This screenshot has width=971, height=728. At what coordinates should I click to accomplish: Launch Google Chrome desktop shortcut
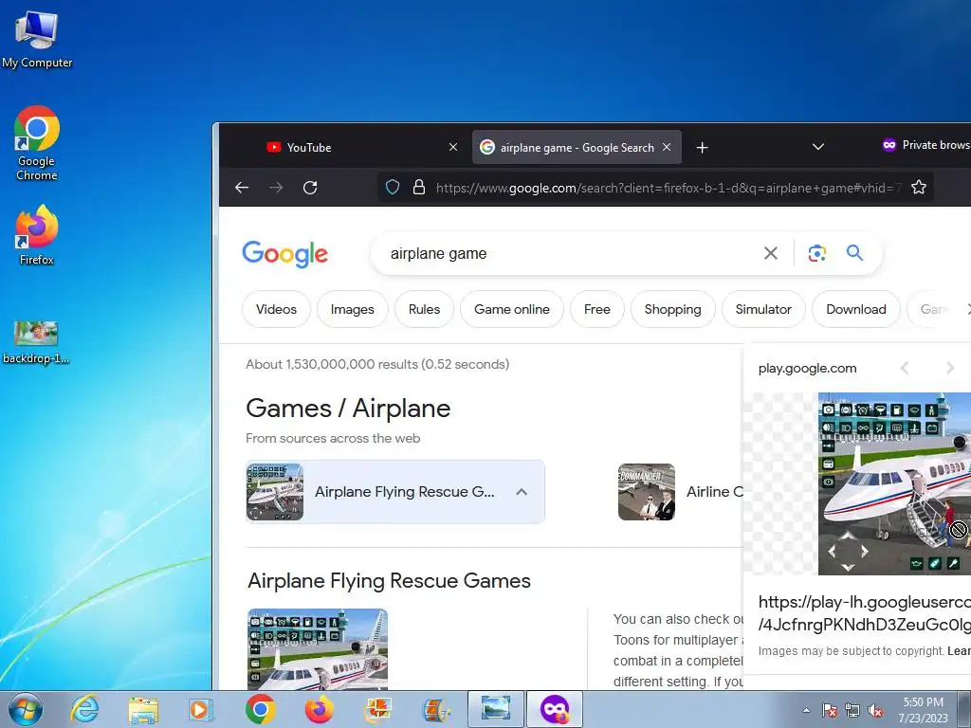[x=37, y=144]
